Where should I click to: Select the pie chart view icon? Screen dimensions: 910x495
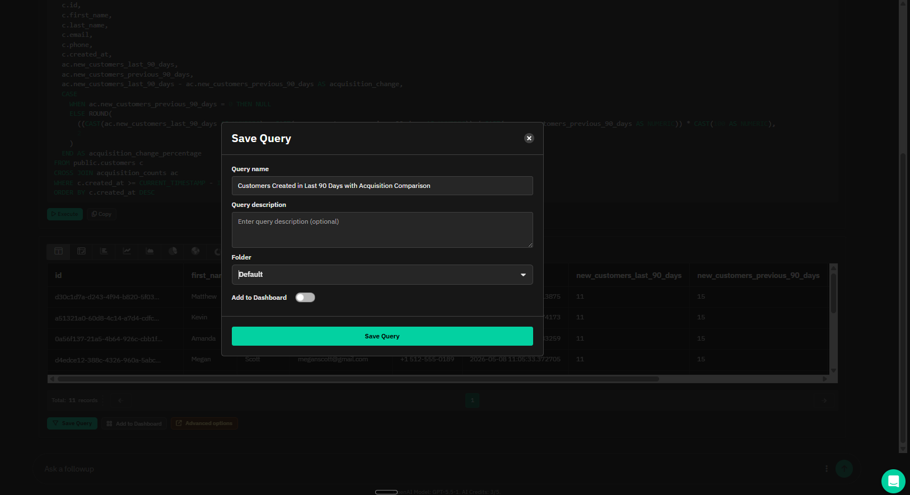(x=172, y=251)
